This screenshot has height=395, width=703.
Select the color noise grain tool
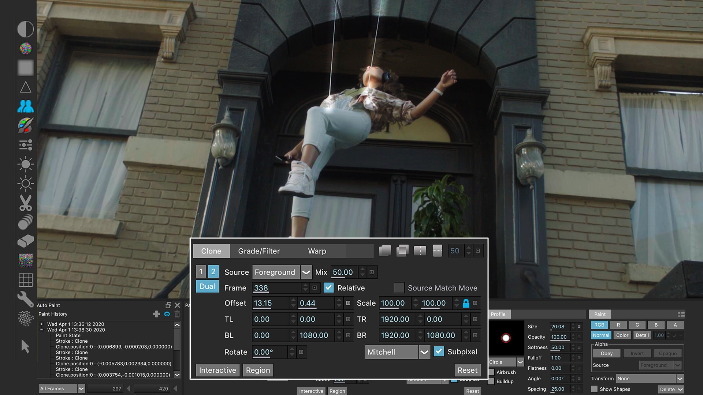coord(26,260)
